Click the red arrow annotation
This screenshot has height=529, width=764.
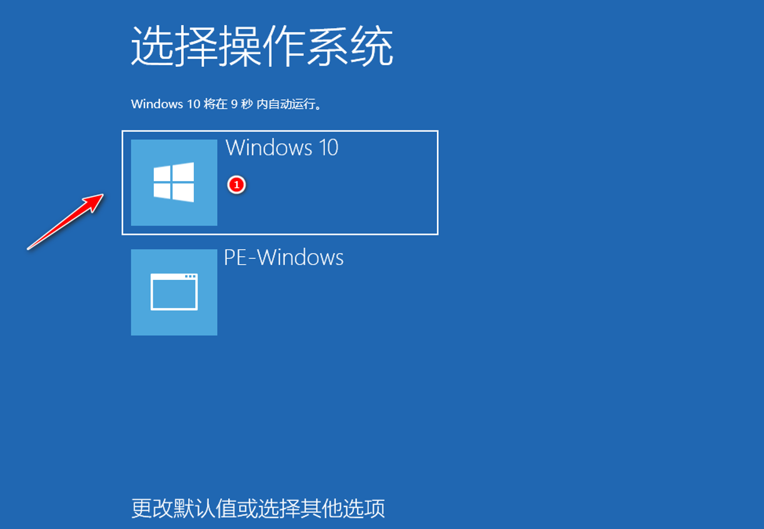[65, 222]
